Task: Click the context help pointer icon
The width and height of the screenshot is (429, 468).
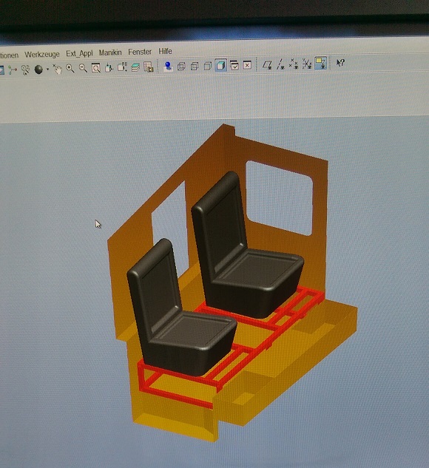Action: [341, 63]
